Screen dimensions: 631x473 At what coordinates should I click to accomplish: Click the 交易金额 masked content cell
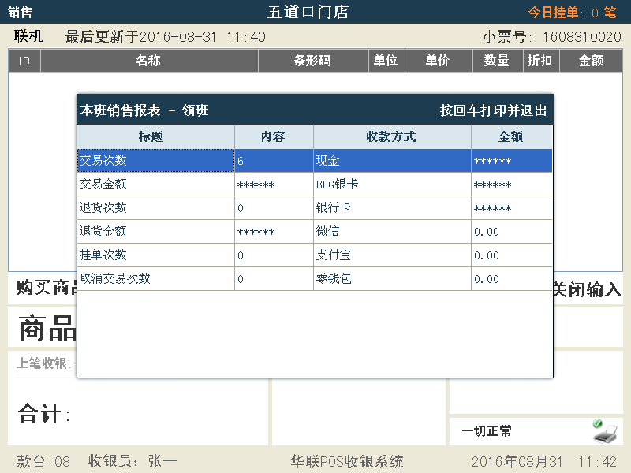click(x=274, y=184)
